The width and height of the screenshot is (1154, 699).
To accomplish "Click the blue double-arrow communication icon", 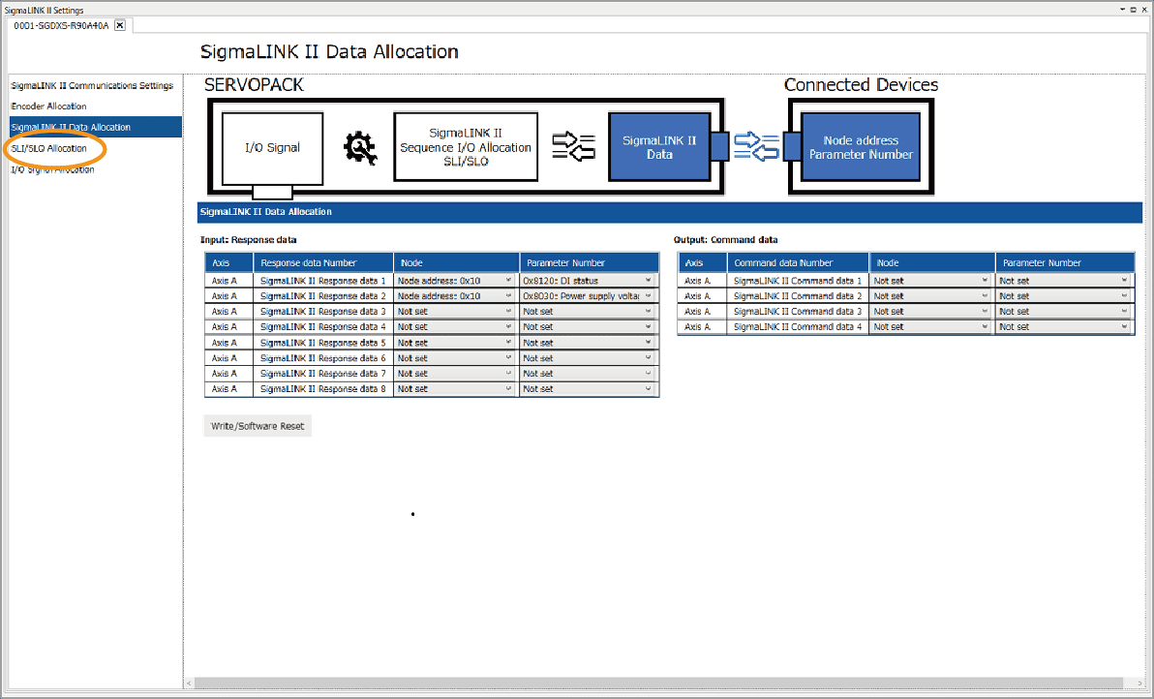I will (754, 147).
